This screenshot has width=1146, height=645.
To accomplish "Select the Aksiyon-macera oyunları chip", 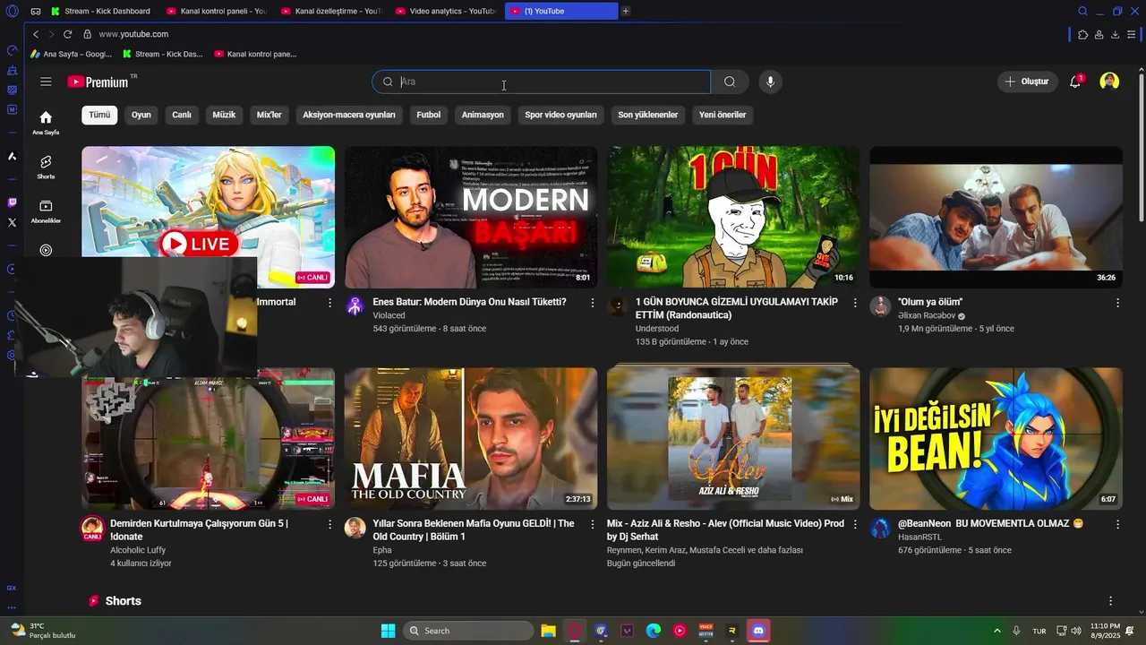I will click(x=349, y=115).
